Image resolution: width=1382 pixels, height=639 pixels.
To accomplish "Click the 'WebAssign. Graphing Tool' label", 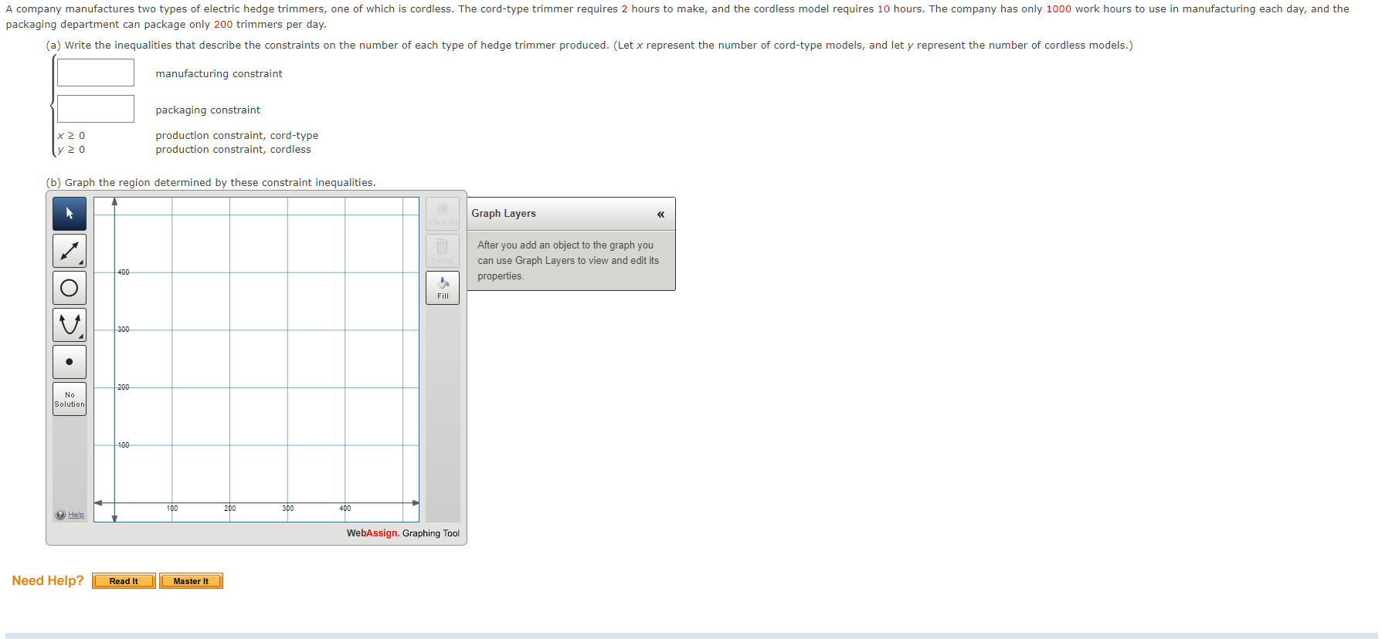I will click(x=403, y=533).
